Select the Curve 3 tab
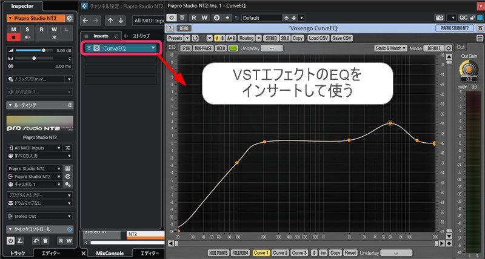The image size is (485, 259). tap(299, 253)
